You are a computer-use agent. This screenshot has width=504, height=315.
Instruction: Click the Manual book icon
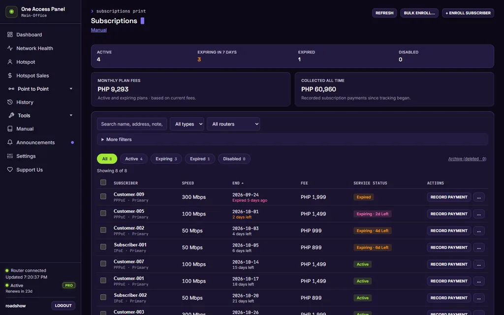(10, 128)
